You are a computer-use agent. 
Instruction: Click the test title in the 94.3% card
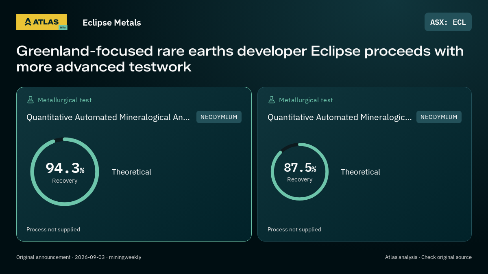(108, 117)
